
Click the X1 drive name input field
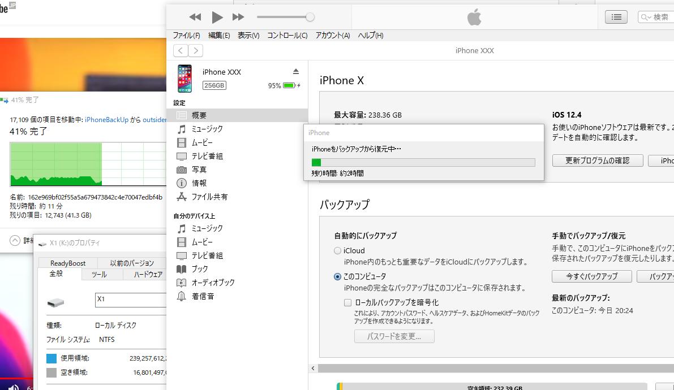click(x=131, y=300)
